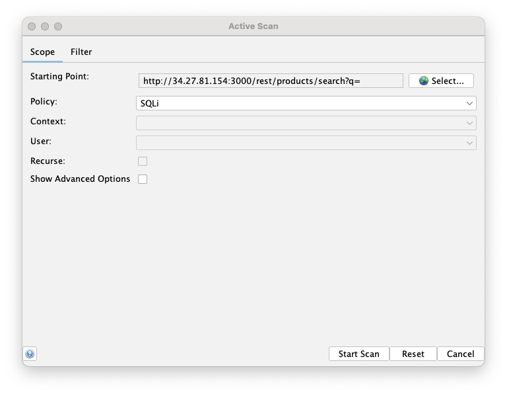Enable Show Advanced Options checkbox
This screenshot has width=507, height=394.
(x=143, y=179)
